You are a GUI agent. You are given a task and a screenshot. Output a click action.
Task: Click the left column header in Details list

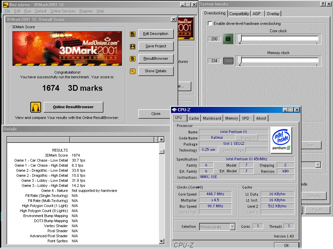tap(38, 140)
